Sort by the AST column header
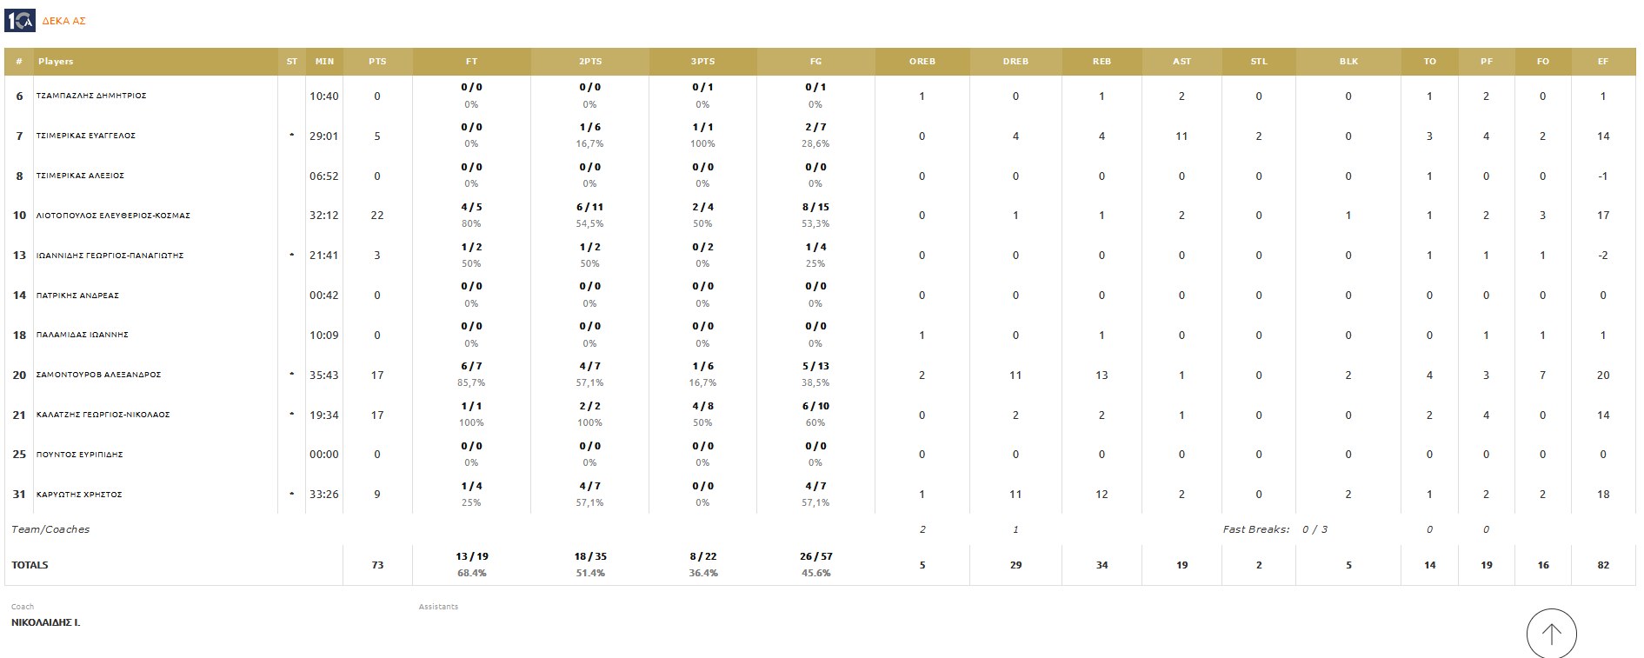This screenshot has height=658, width=1644. pyautogui.click(x=1181, y=62)
